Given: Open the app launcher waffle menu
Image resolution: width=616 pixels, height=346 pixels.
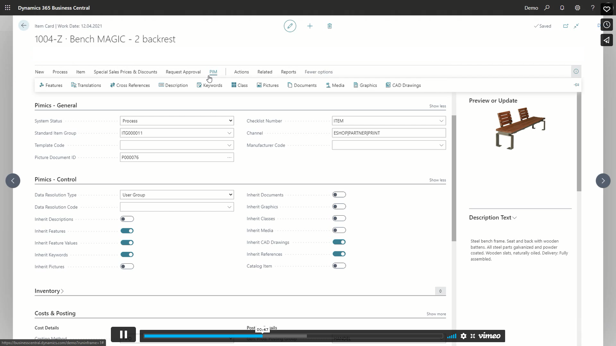Looking at the screenshot, I should 7,8.
